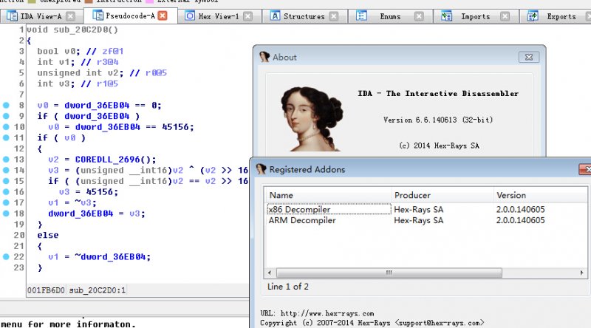This screenshot has width=591, height=328.
Task: Open the Structures tab
Action: 304,16
